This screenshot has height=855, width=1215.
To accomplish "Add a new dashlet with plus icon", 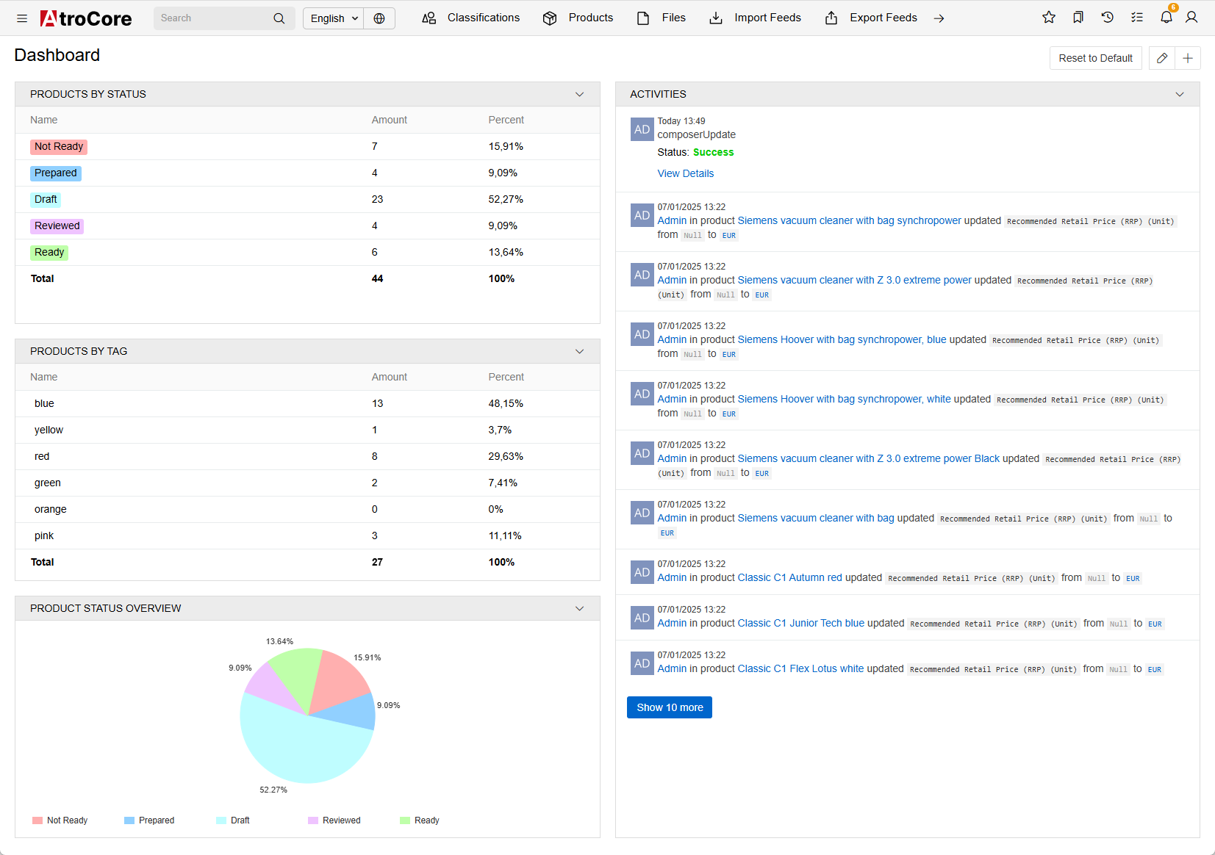I will click(x=1188, y=57).
